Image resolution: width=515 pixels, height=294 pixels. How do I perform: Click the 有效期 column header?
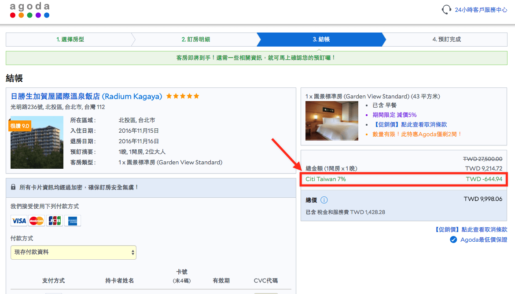point(221,280)
